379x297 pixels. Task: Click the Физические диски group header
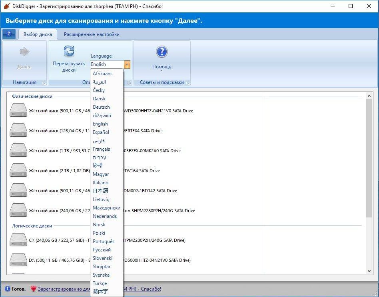pyautogui.click(x=32, y=96)
